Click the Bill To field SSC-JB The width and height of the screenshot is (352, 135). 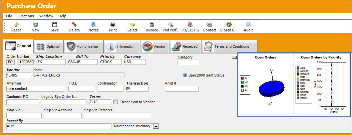pyautogui.click(x=82, y=62)
